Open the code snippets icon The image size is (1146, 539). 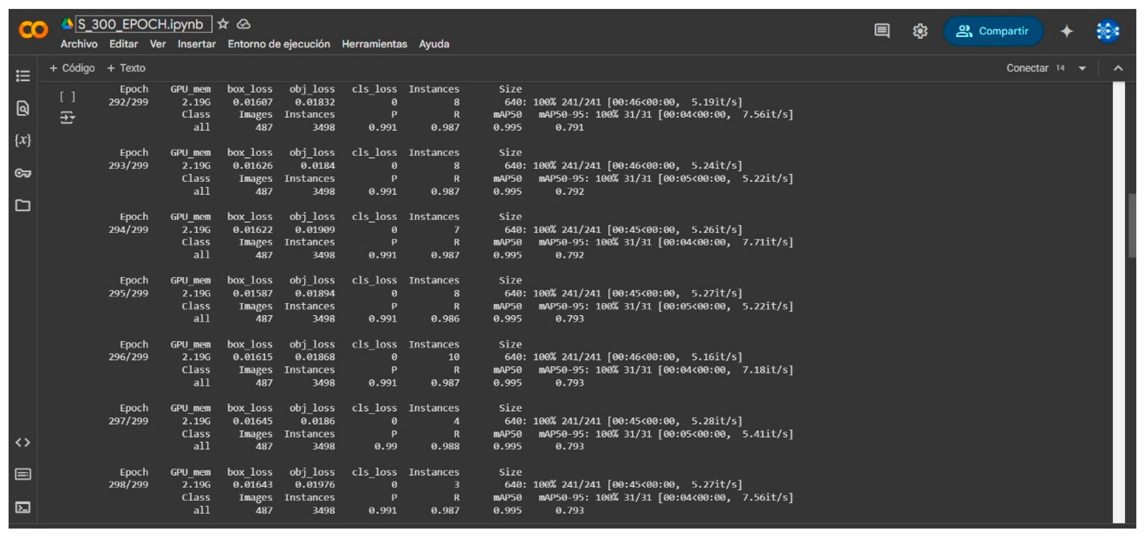click(23, 442)
